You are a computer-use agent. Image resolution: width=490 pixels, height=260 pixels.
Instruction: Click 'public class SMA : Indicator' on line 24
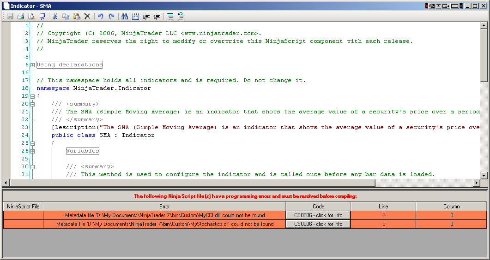pyautogui.click(x=103, y=135)
